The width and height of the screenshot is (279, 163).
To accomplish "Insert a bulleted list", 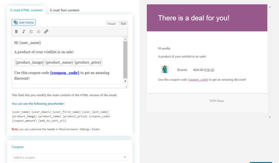I will point(31,32).
